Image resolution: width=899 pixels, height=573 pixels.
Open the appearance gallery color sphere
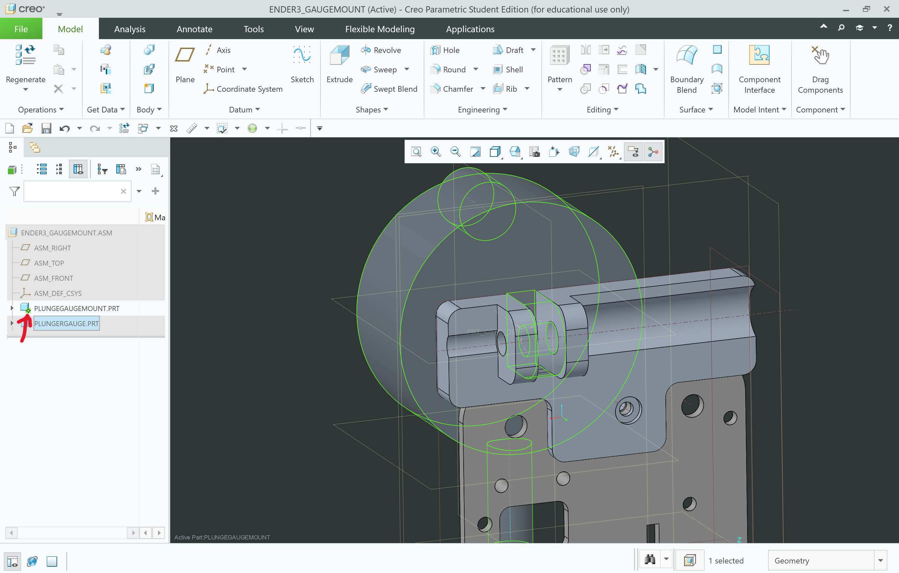pos(253,129)
